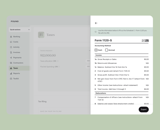Open Contractors in the sidebar
The height and width of the screenshot is (130, 160).
coord(20,63)
